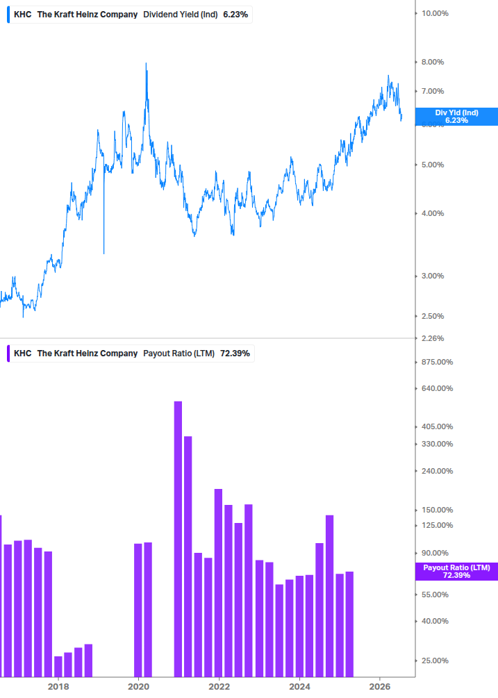This screenshot has height=698, width=498.
Task: Click the 7.00% y-axis label
Action: [x=433, y=91]
